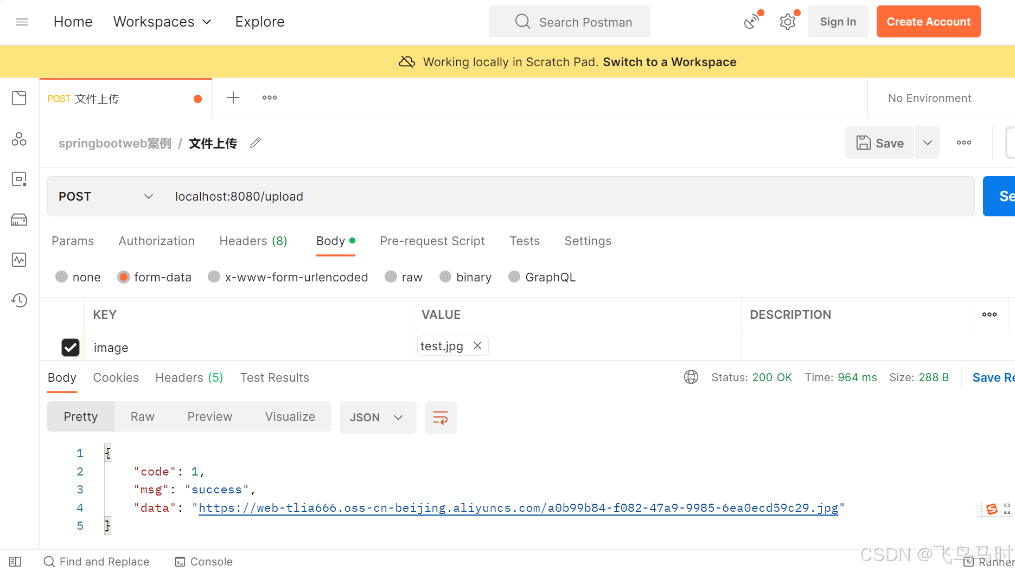Viewport: 1015px width, 572px height.
Task: Open the Environments sidebar icon
Action: [19, 179]
